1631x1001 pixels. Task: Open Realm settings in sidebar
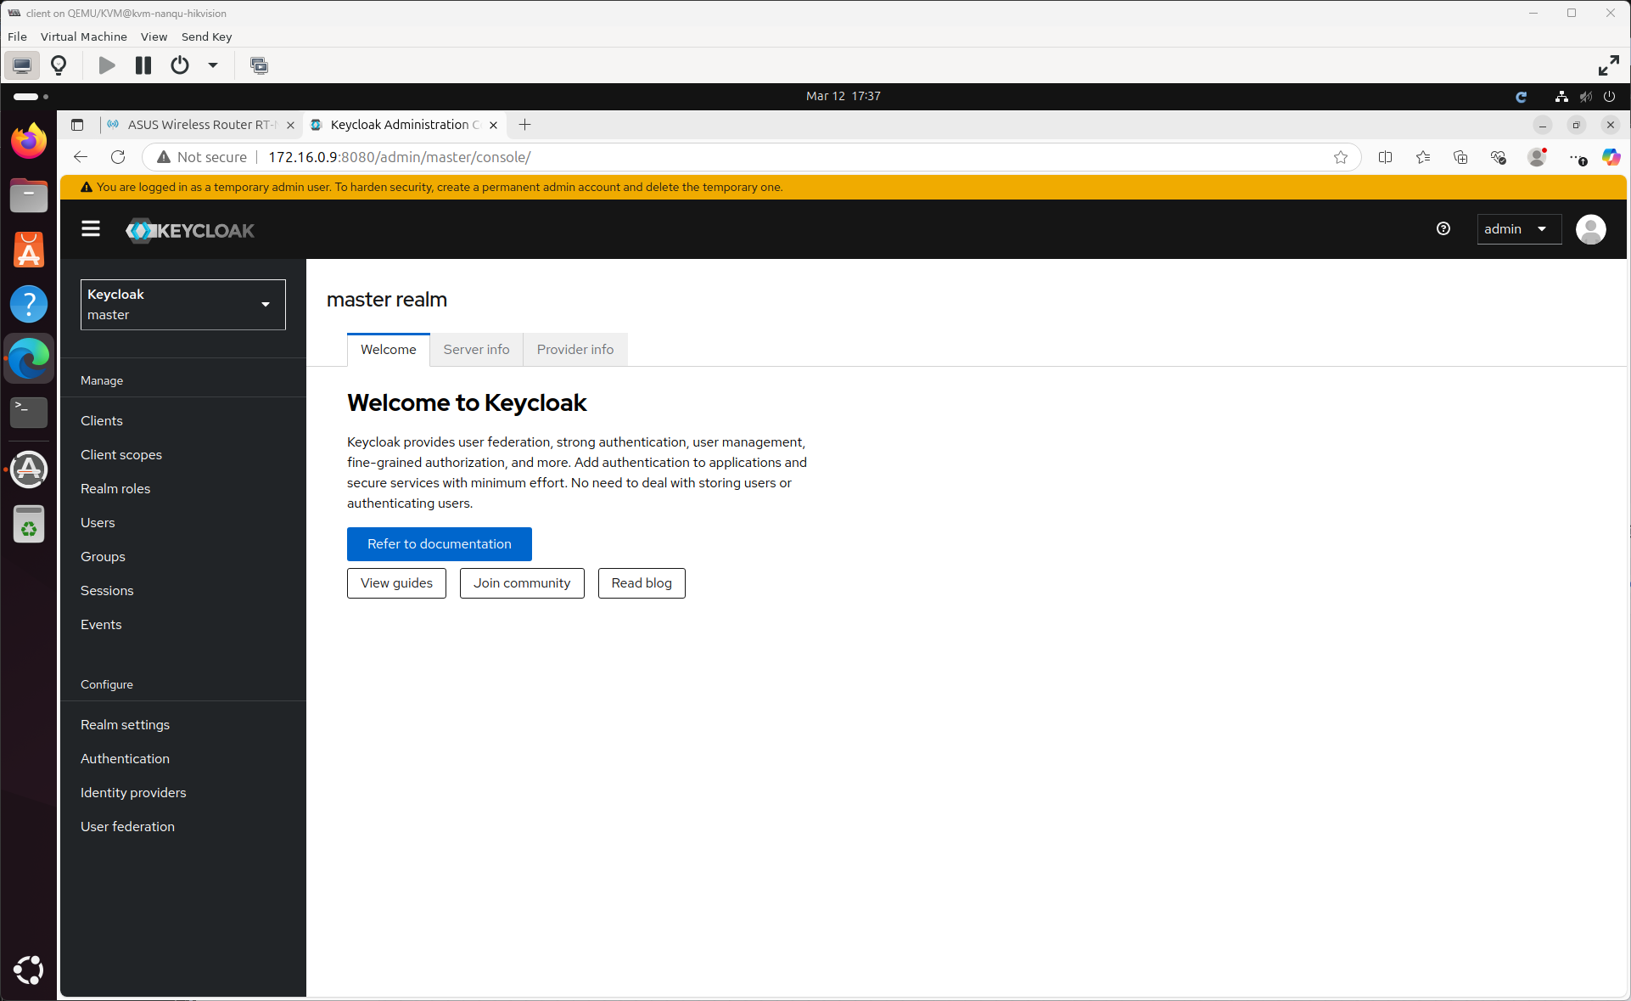click(x=125, y=725)
